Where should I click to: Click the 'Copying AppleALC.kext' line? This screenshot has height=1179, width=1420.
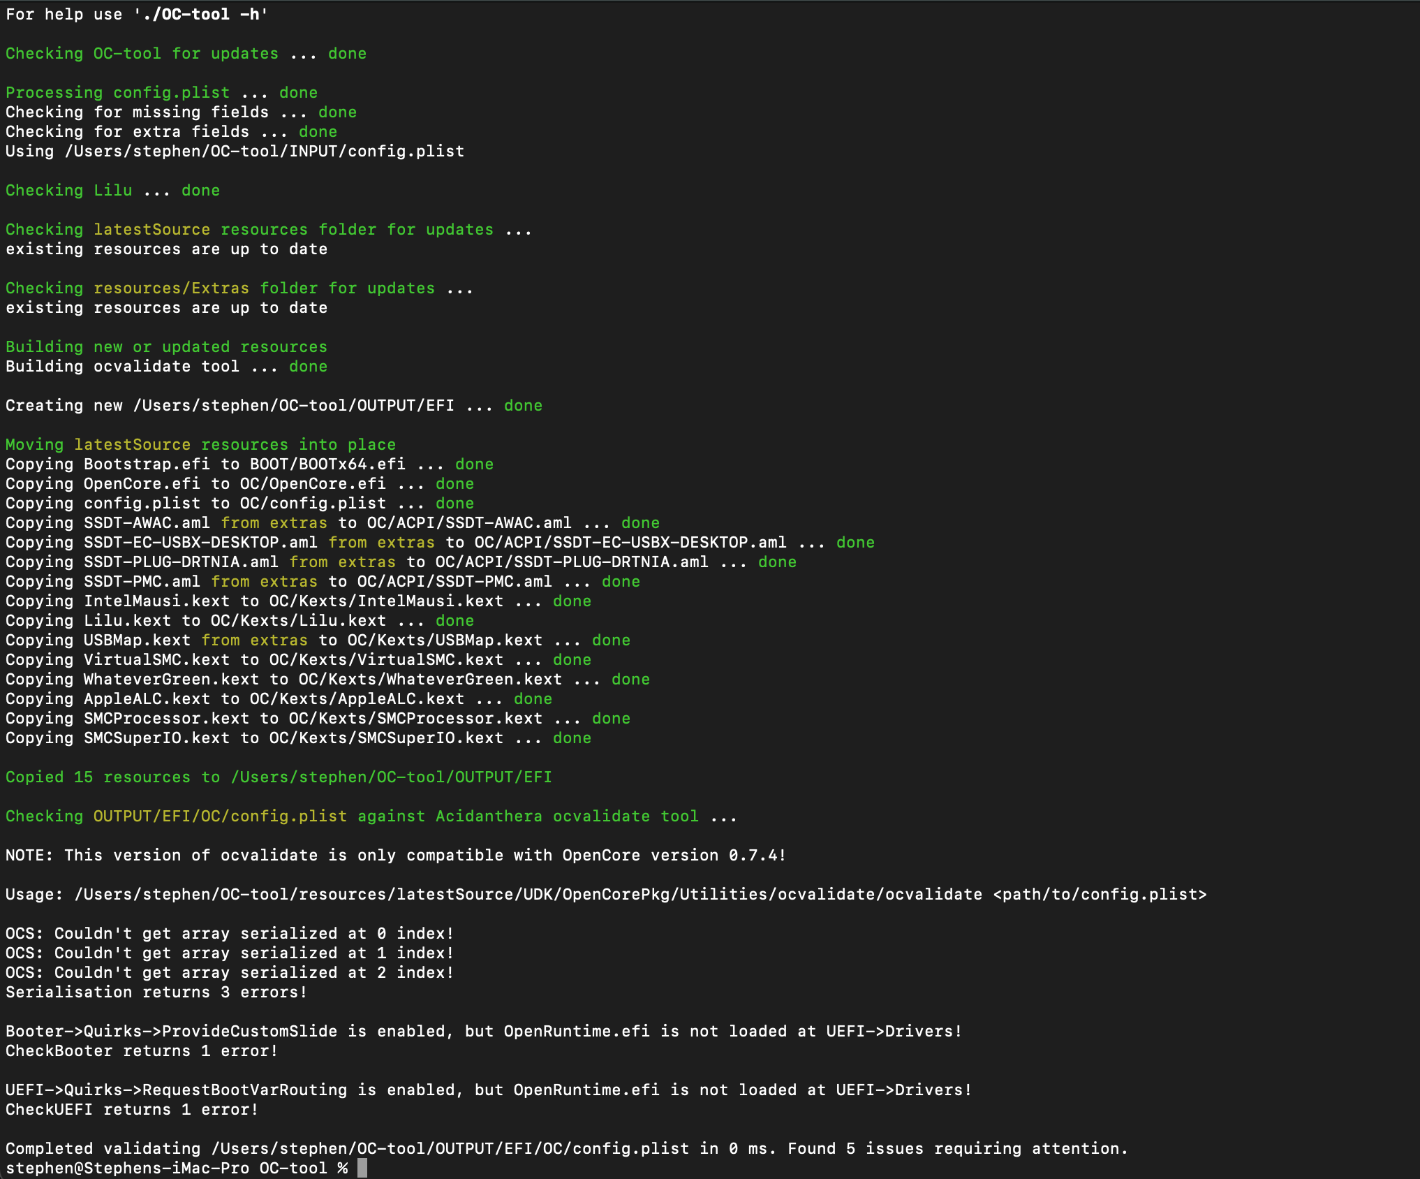coord(279,698)
